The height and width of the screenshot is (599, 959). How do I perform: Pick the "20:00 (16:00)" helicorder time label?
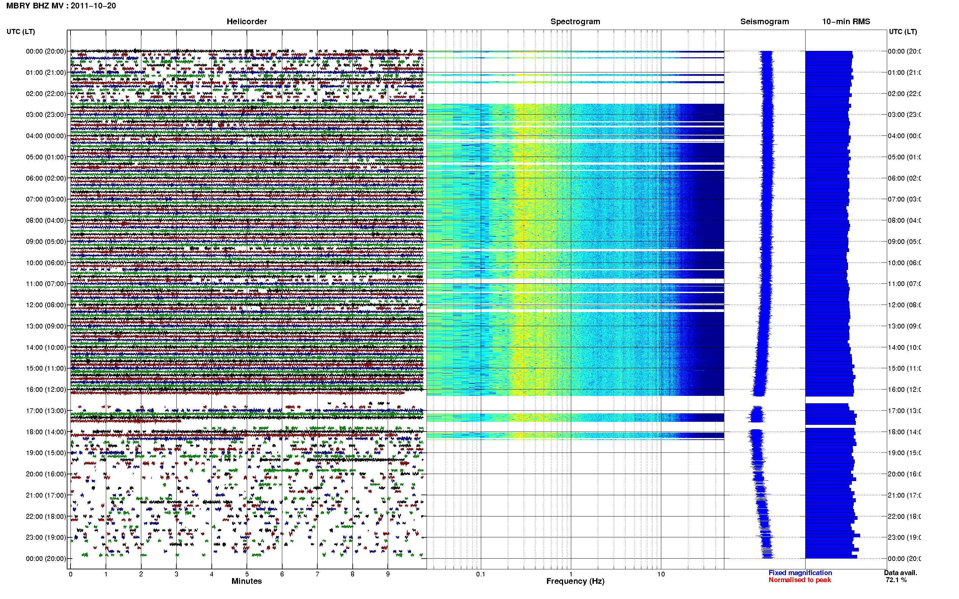[46, 474]
